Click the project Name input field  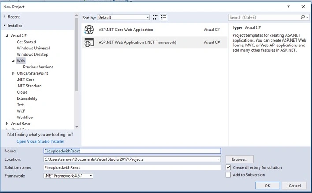click(x=132, y=151)
